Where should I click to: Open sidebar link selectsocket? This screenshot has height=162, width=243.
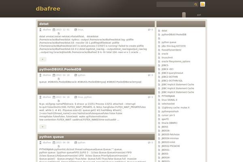(168, 104)
